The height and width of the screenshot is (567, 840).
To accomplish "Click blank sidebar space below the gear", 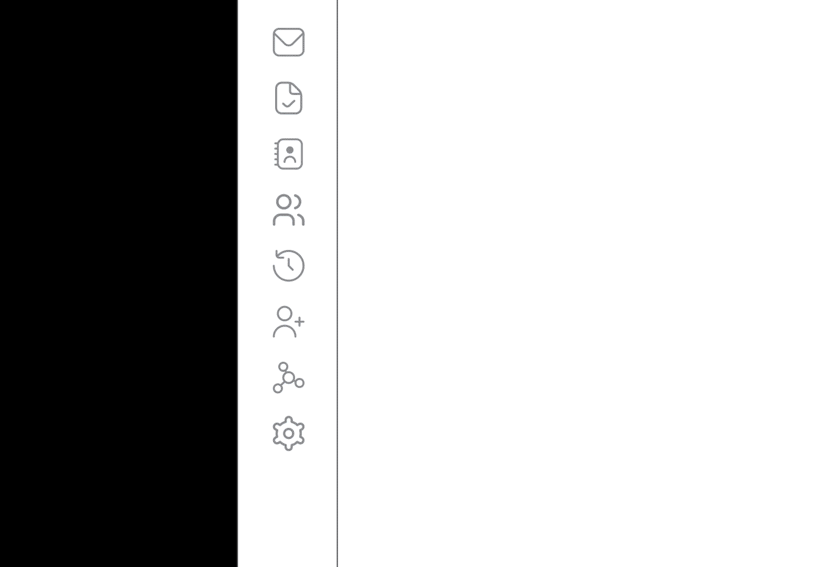I will click(288, 509).
